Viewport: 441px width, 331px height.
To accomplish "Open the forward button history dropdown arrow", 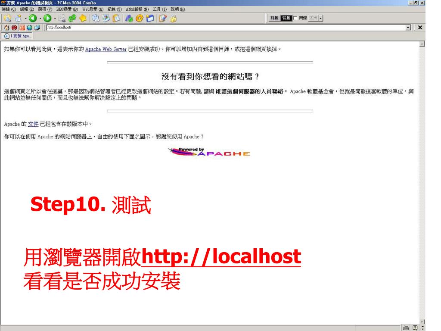I will 55,19.
